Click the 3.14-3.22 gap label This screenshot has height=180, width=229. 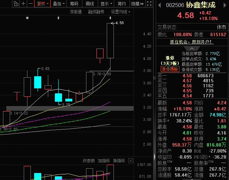click(19, 113)
